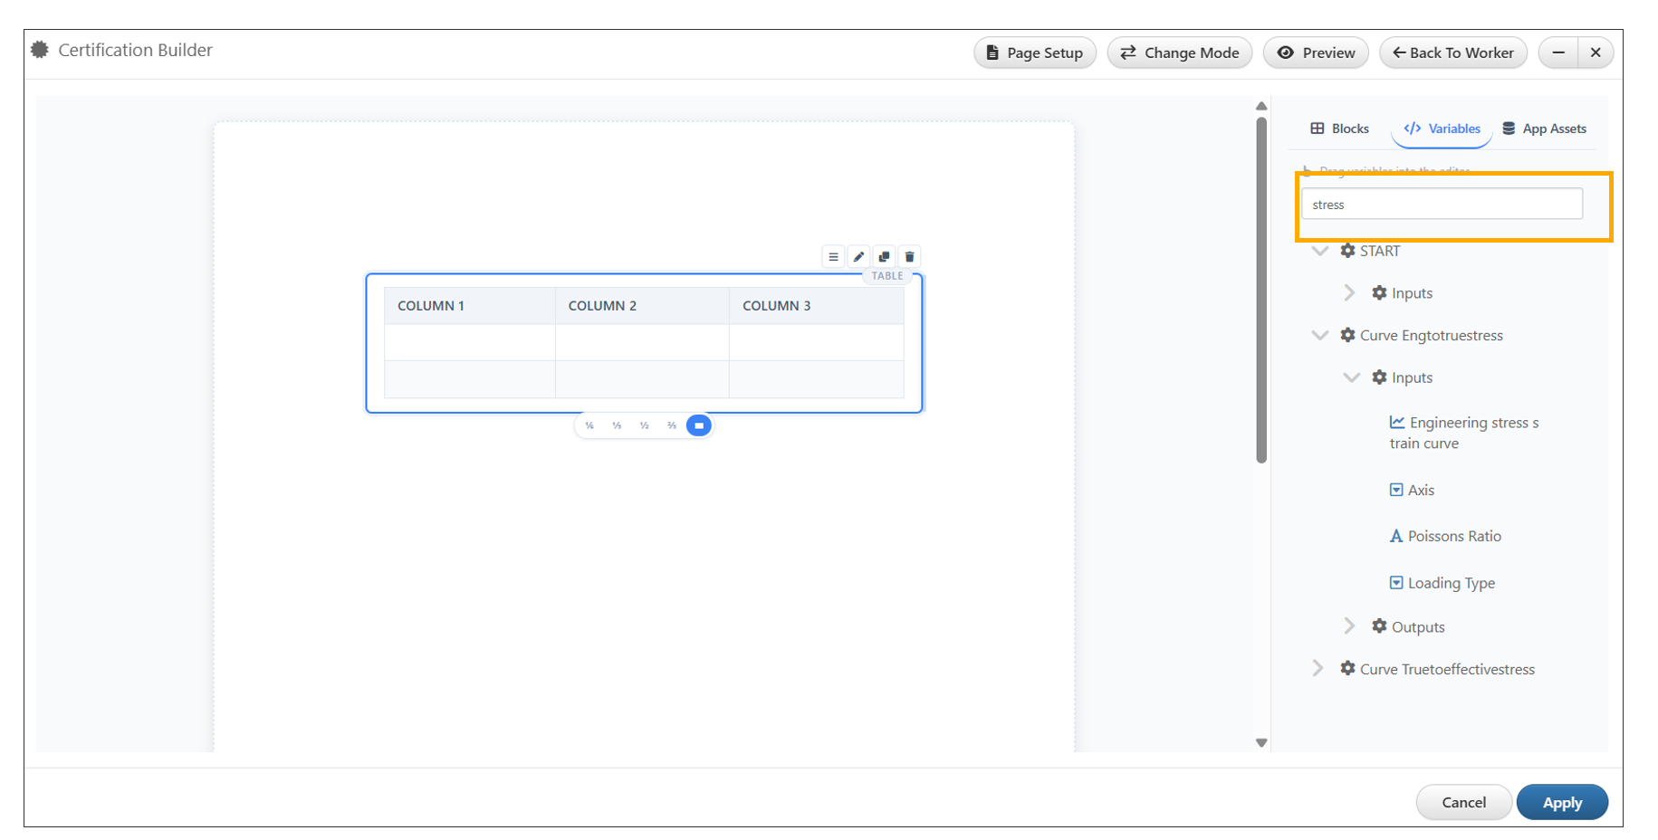1658x840 pixels.
Task: Select the Poissons Ratio variable
Action: coord(1453,536)
